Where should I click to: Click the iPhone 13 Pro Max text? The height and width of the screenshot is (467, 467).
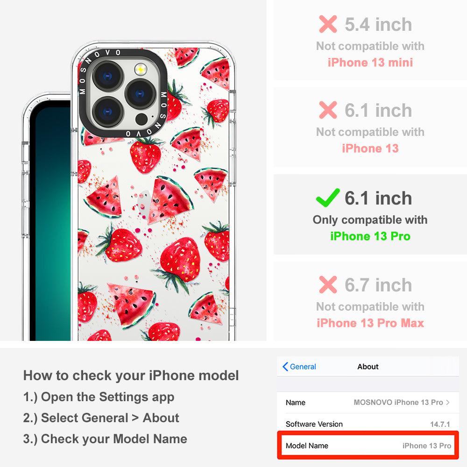[370, 323]
